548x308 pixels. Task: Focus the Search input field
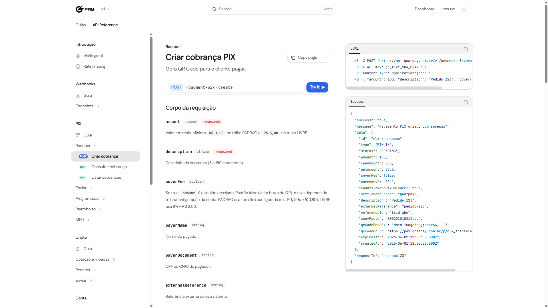click(272, 9)
